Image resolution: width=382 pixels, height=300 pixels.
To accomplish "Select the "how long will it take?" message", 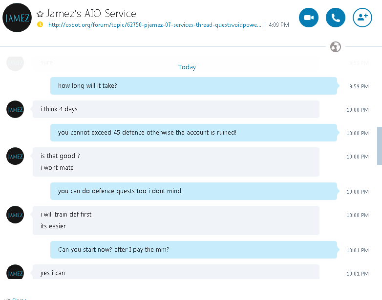I will point(193,86).
